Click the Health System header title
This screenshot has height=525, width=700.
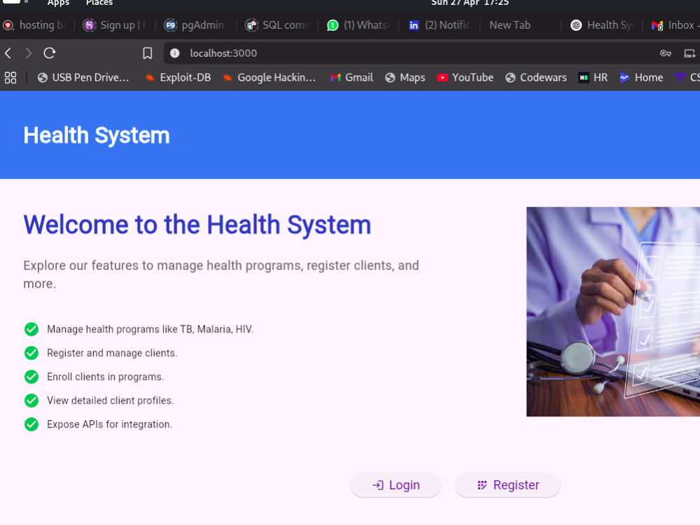(x=97, y=135)
